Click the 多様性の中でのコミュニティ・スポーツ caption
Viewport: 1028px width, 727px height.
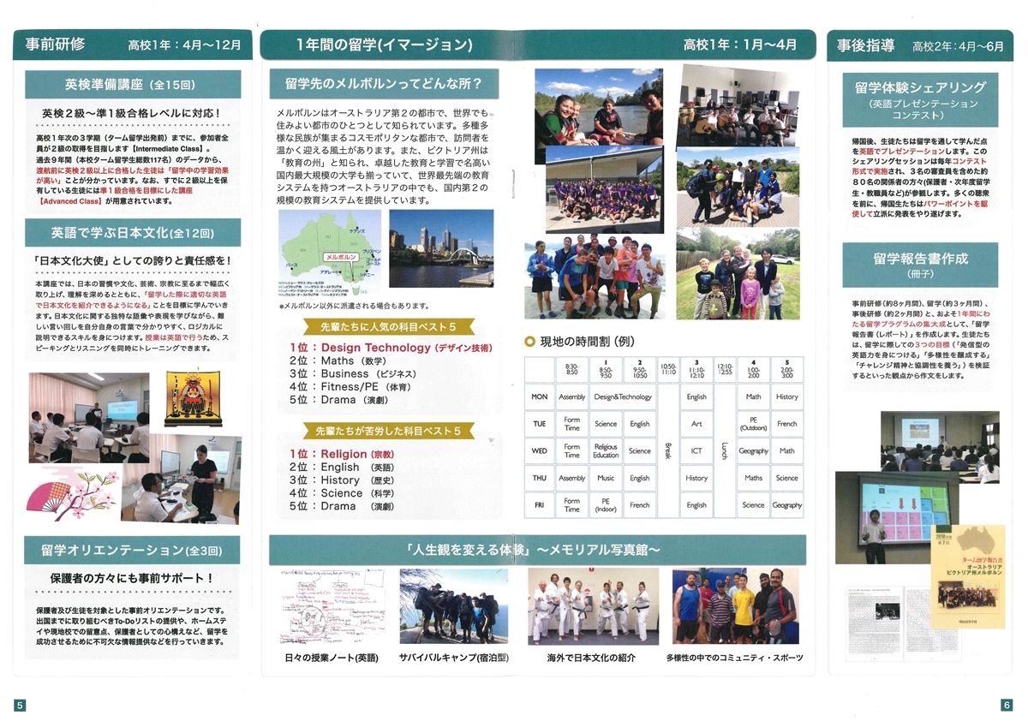pyautogui.click(x=735, y=658)
